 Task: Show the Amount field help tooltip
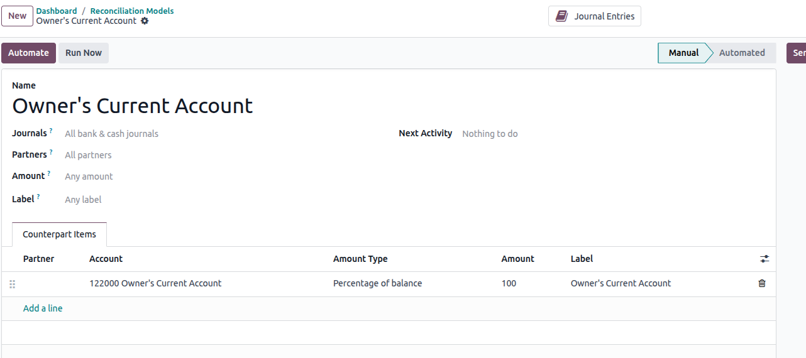point(48,173)
